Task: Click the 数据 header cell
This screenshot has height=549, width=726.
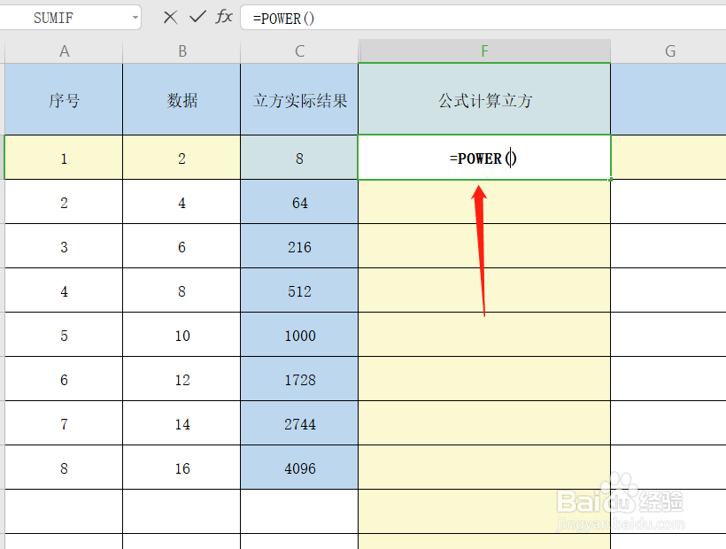Action: coord(182,99)
